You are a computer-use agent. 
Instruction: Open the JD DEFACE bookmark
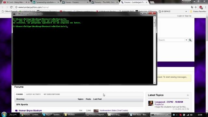click(164, 12)
